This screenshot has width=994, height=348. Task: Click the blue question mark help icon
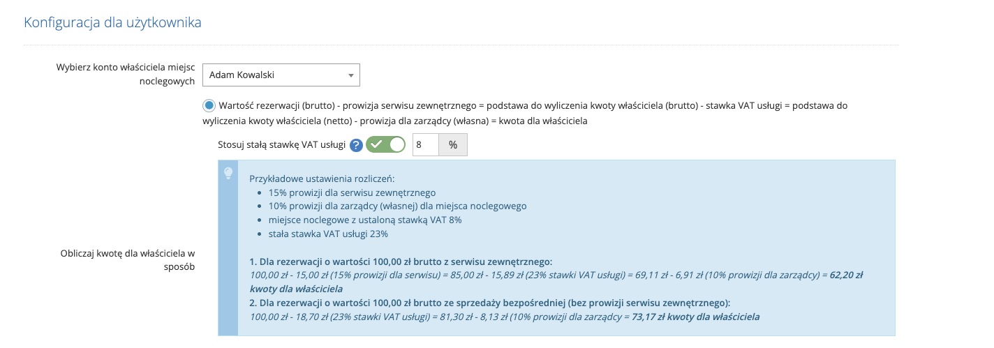pos(356,145)
